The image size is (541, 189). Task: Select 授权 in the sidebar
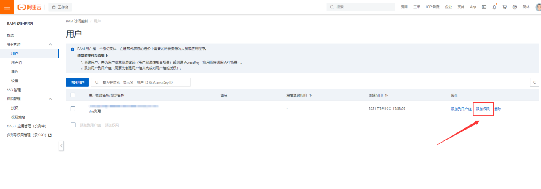[x=15, y=108]
